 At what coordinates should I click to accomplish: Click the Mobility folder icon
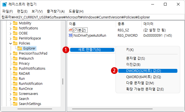click(x=15, y=23)
